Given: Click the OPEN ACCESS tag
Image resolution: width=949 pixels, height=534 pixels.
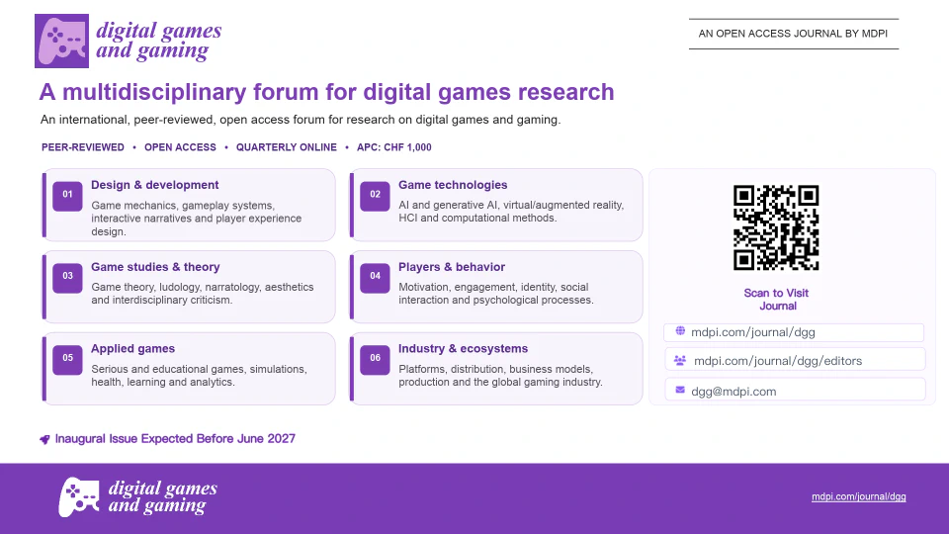Looking at the screenshot, I should coord(180,147).
